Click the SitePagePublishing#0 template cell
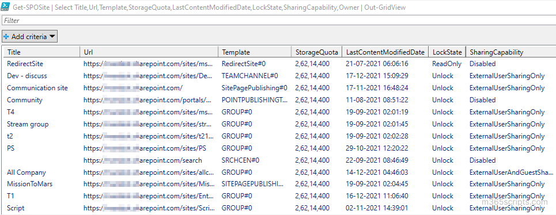The height and width of the screenshot is (215, 556). (x=254, y=88)
